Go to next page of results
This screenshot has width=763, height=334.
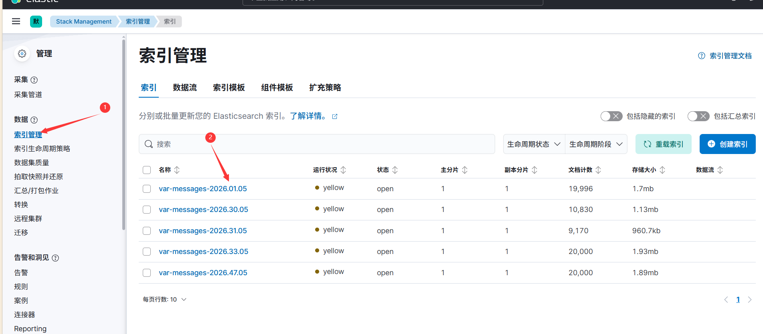point(750,300)
